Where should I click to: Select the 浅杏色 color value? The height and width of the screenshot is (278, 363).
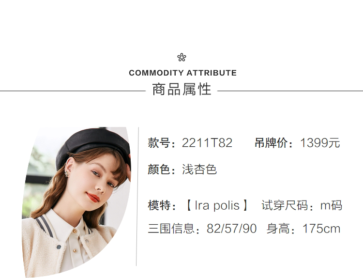pyautogui.click(x=199, y=170)
